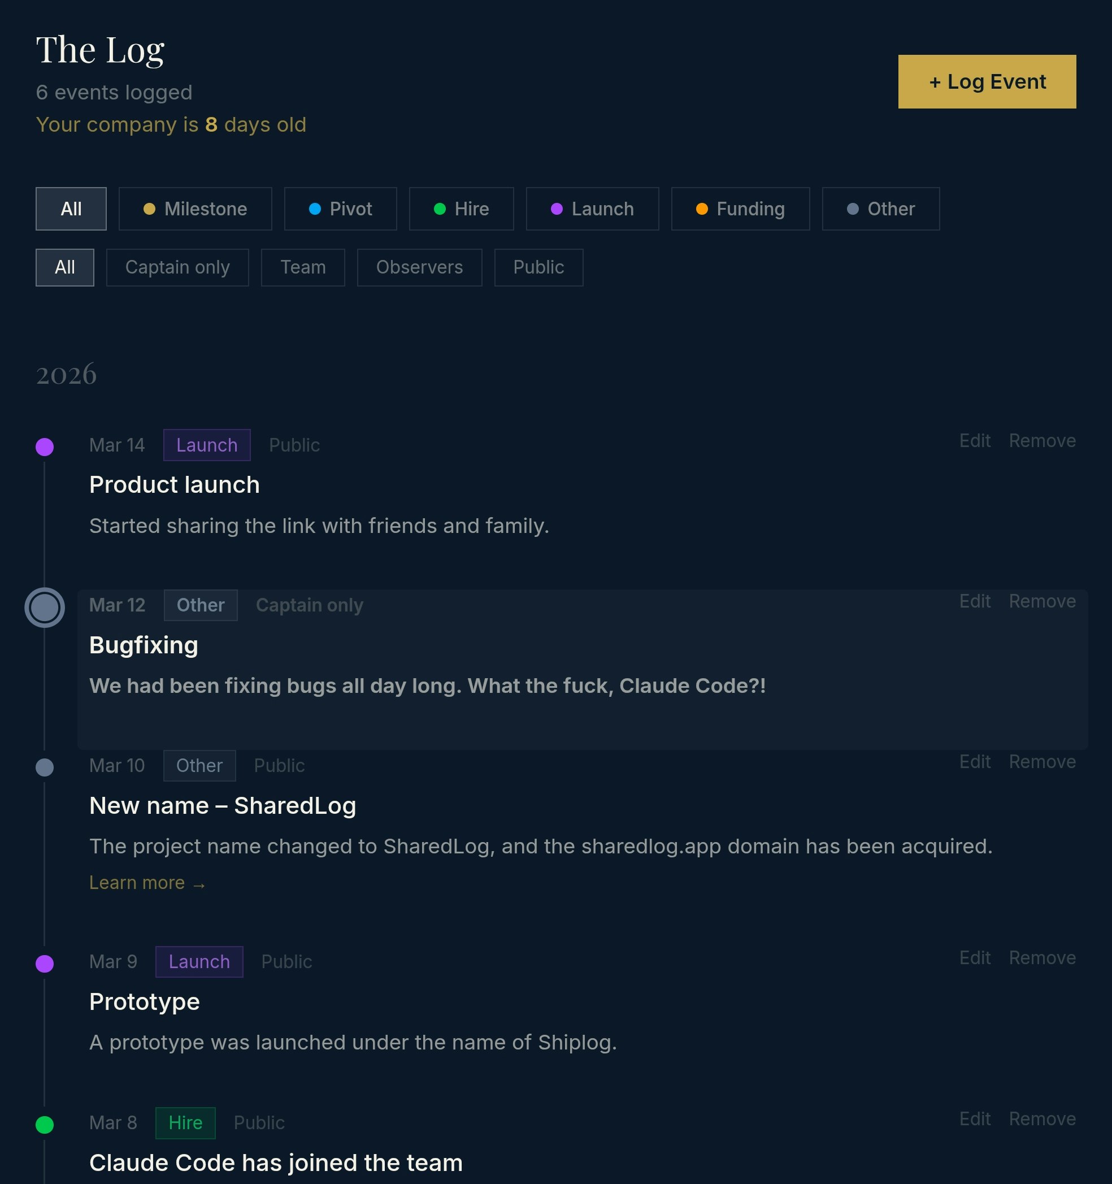Select the Team visibility filter
This screenshot has width=1112, height=1184.
[x=302, y=267]
